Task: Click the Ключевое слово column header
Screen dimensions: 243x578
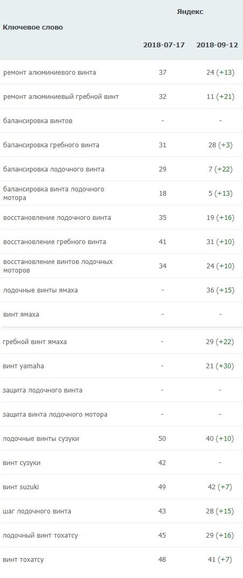Action: (33, 27)
